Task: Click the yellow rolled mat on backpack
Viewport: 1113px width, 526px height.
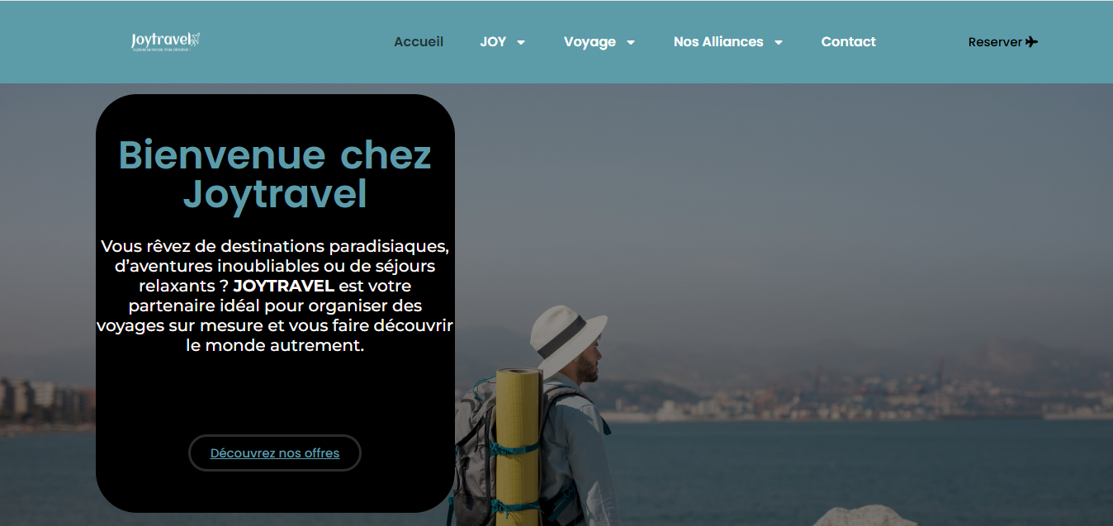Action: click(519, 446)
